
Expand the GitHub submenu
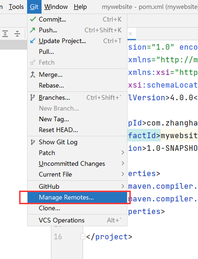click(x=77, y=186)
